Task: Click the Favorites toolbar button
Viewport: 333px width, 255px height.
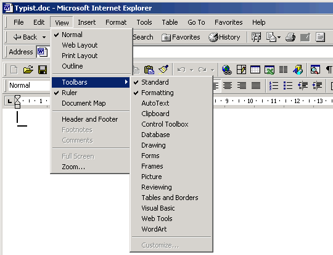Action: click(181, 37)
